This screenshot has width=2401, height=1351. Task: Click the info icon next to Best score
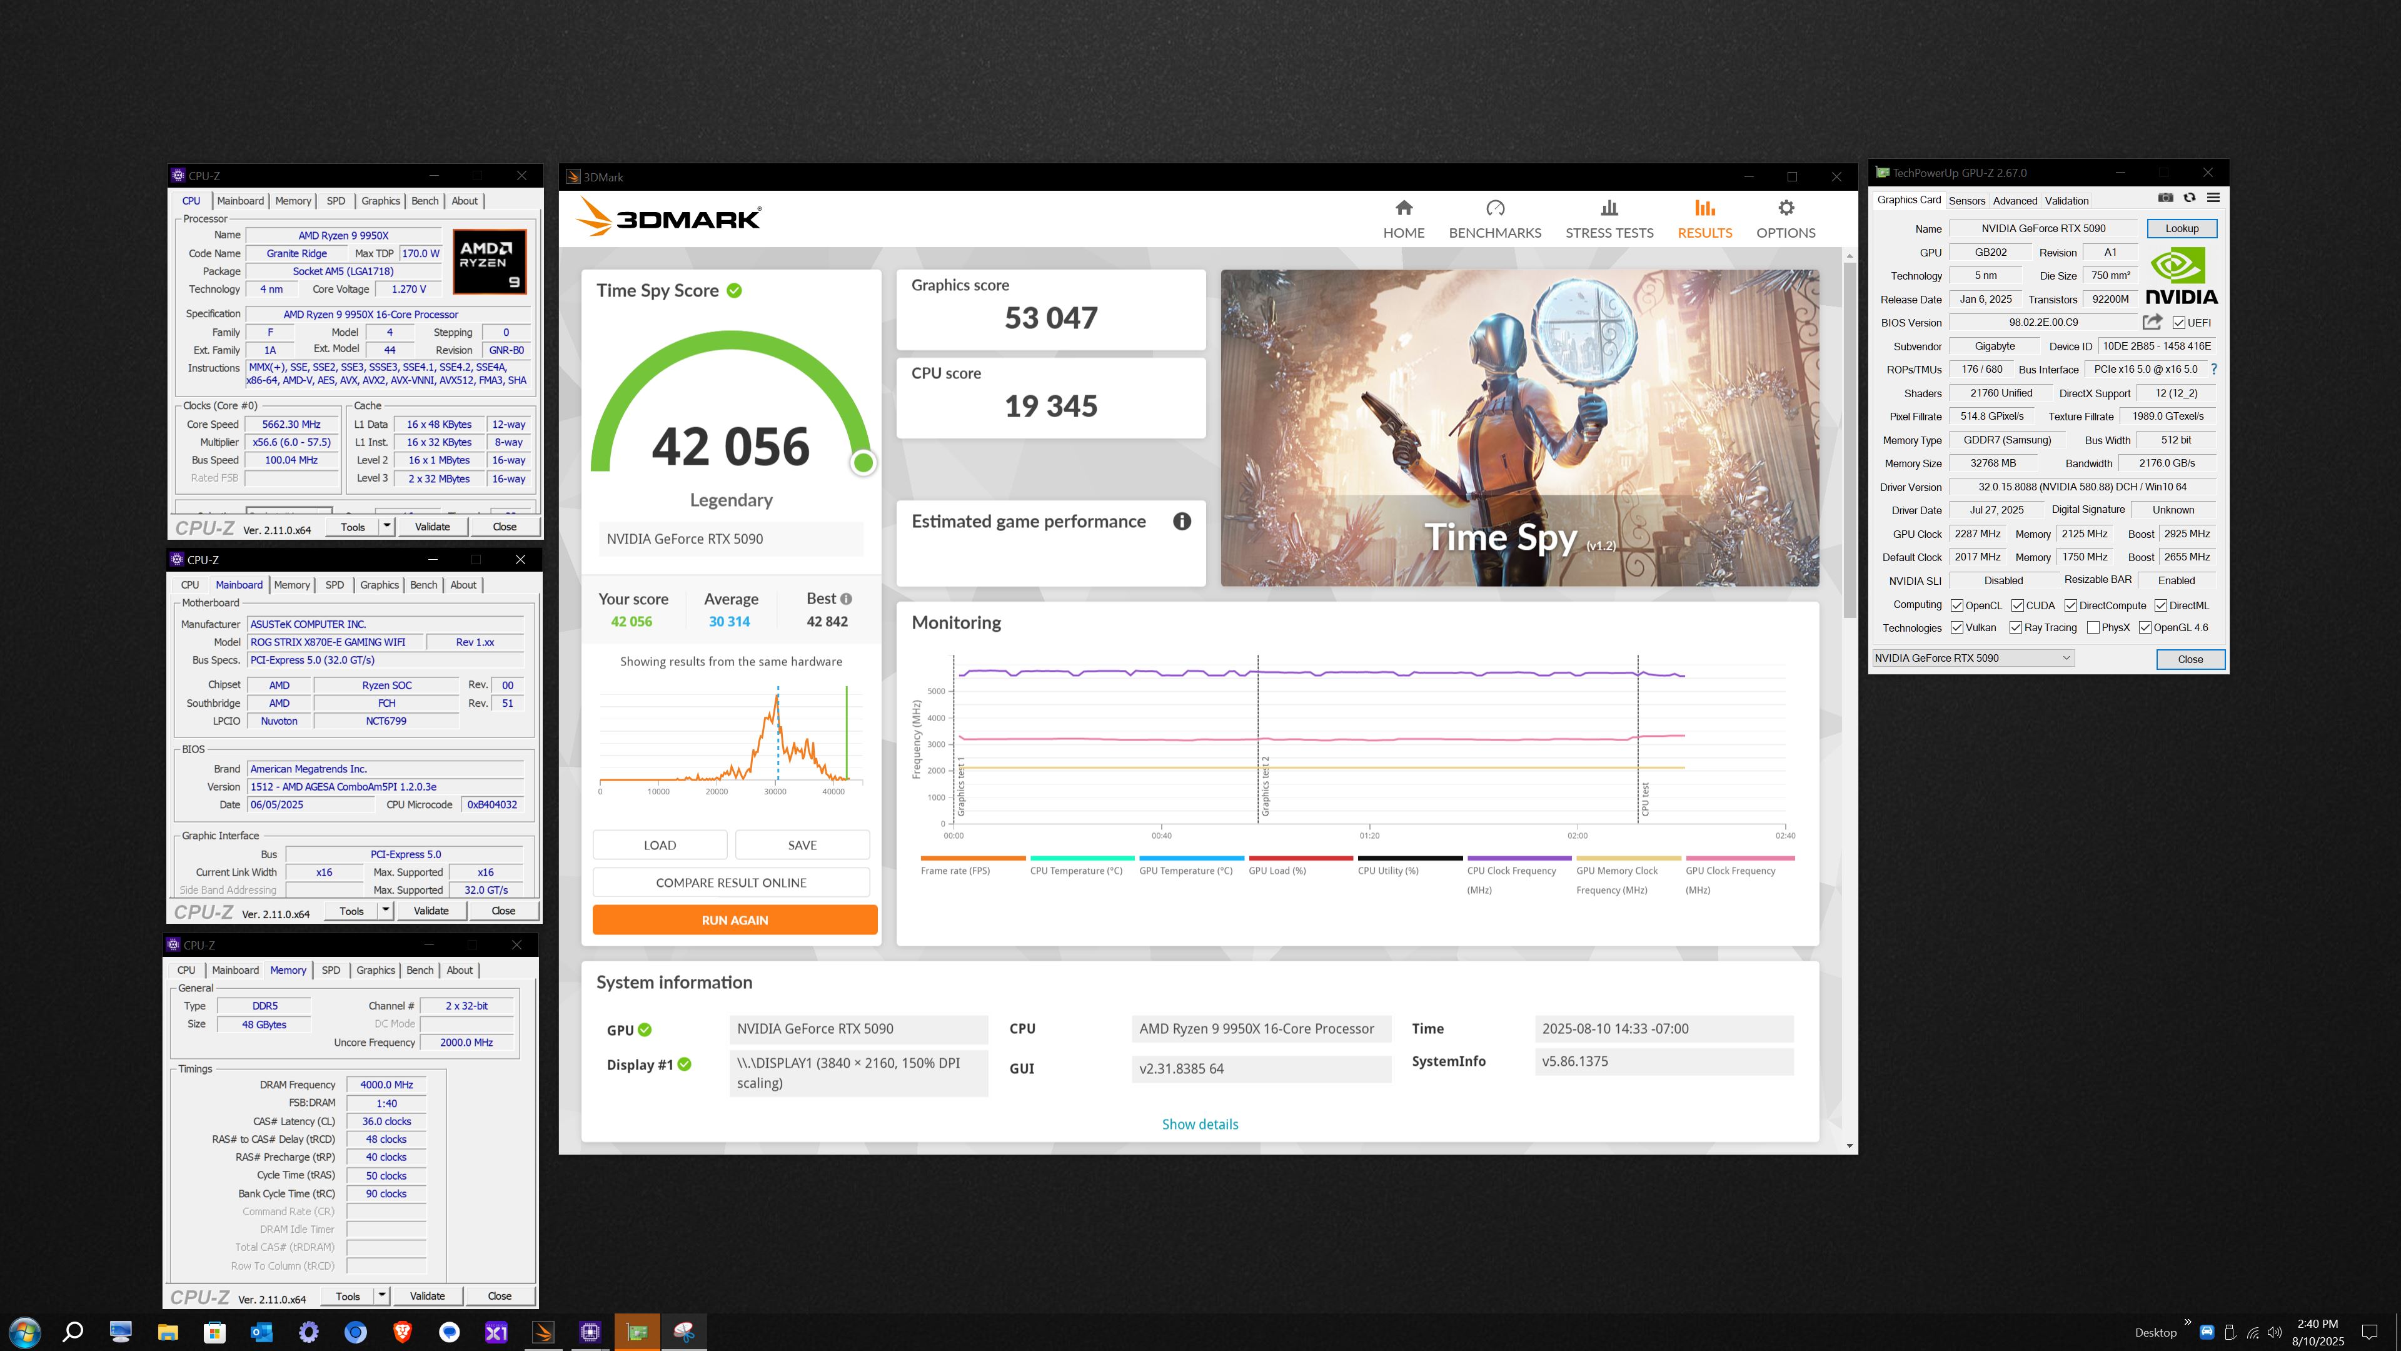[x=847, y=599]
